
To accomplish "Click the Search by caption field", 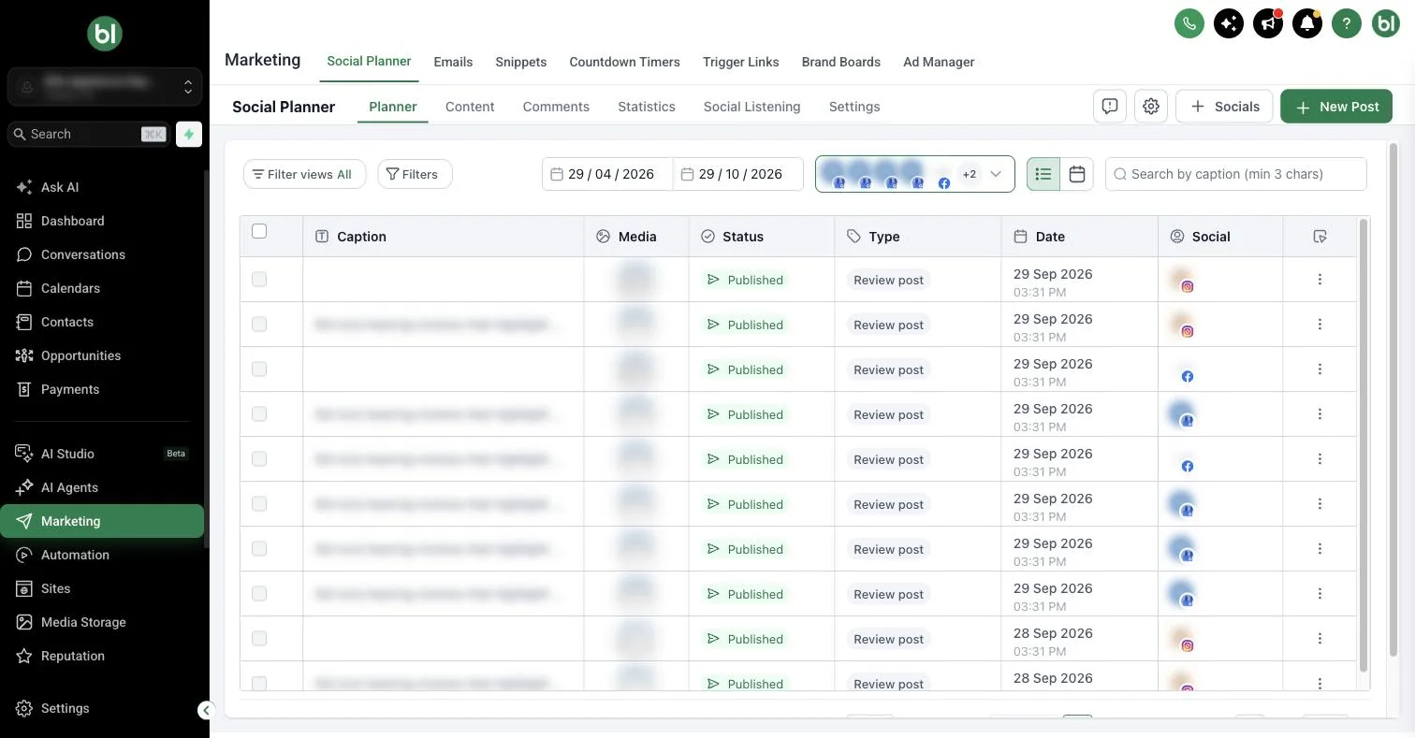I will (1236, 174).
